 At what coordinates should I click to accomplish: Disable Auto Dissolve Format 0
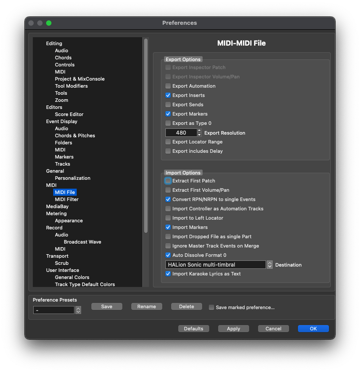pyautogui.click(x=168, y=255)
